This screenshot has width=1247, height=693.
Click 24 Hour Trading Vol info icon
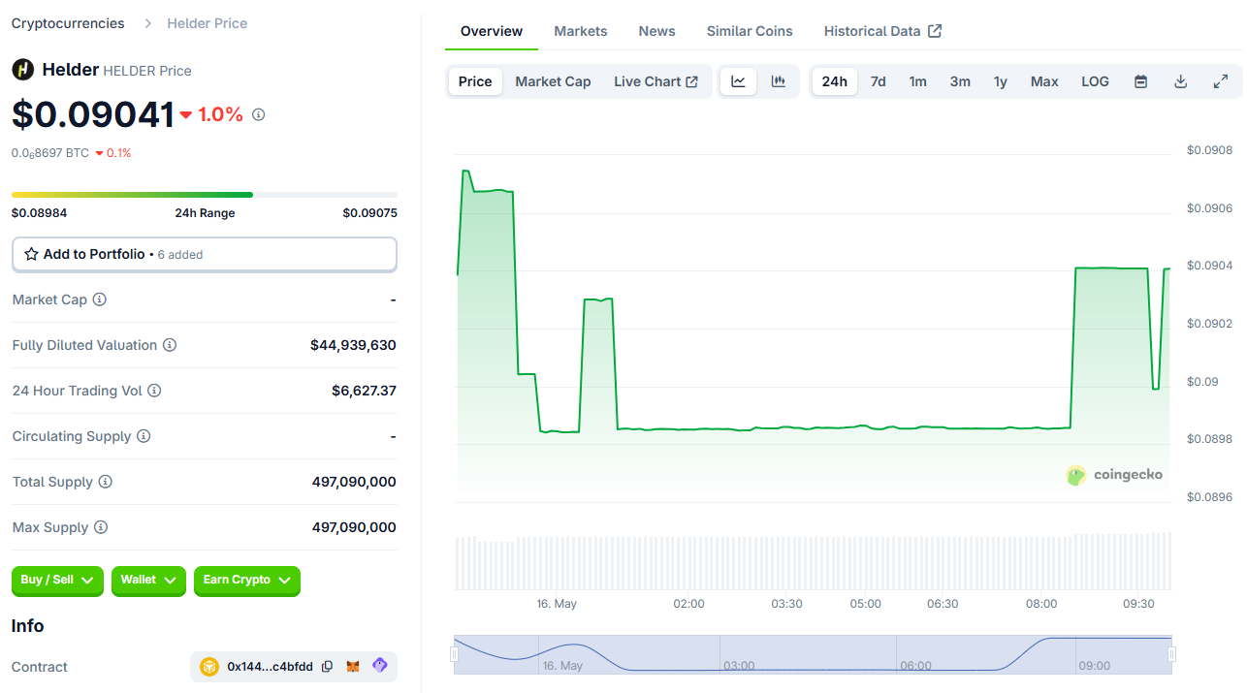tap(154, 391)
